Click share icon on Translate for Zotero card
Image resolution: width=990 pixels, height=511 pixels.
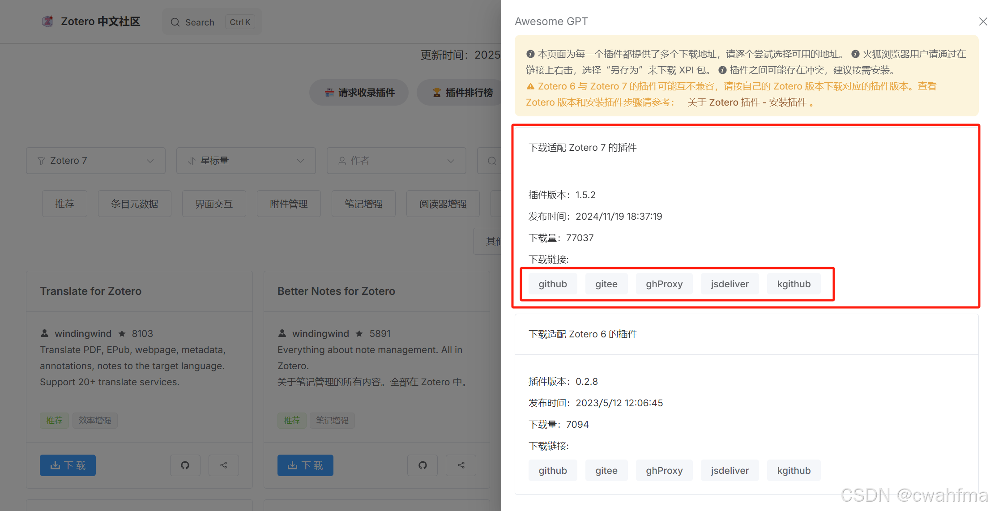click(223, 465)
